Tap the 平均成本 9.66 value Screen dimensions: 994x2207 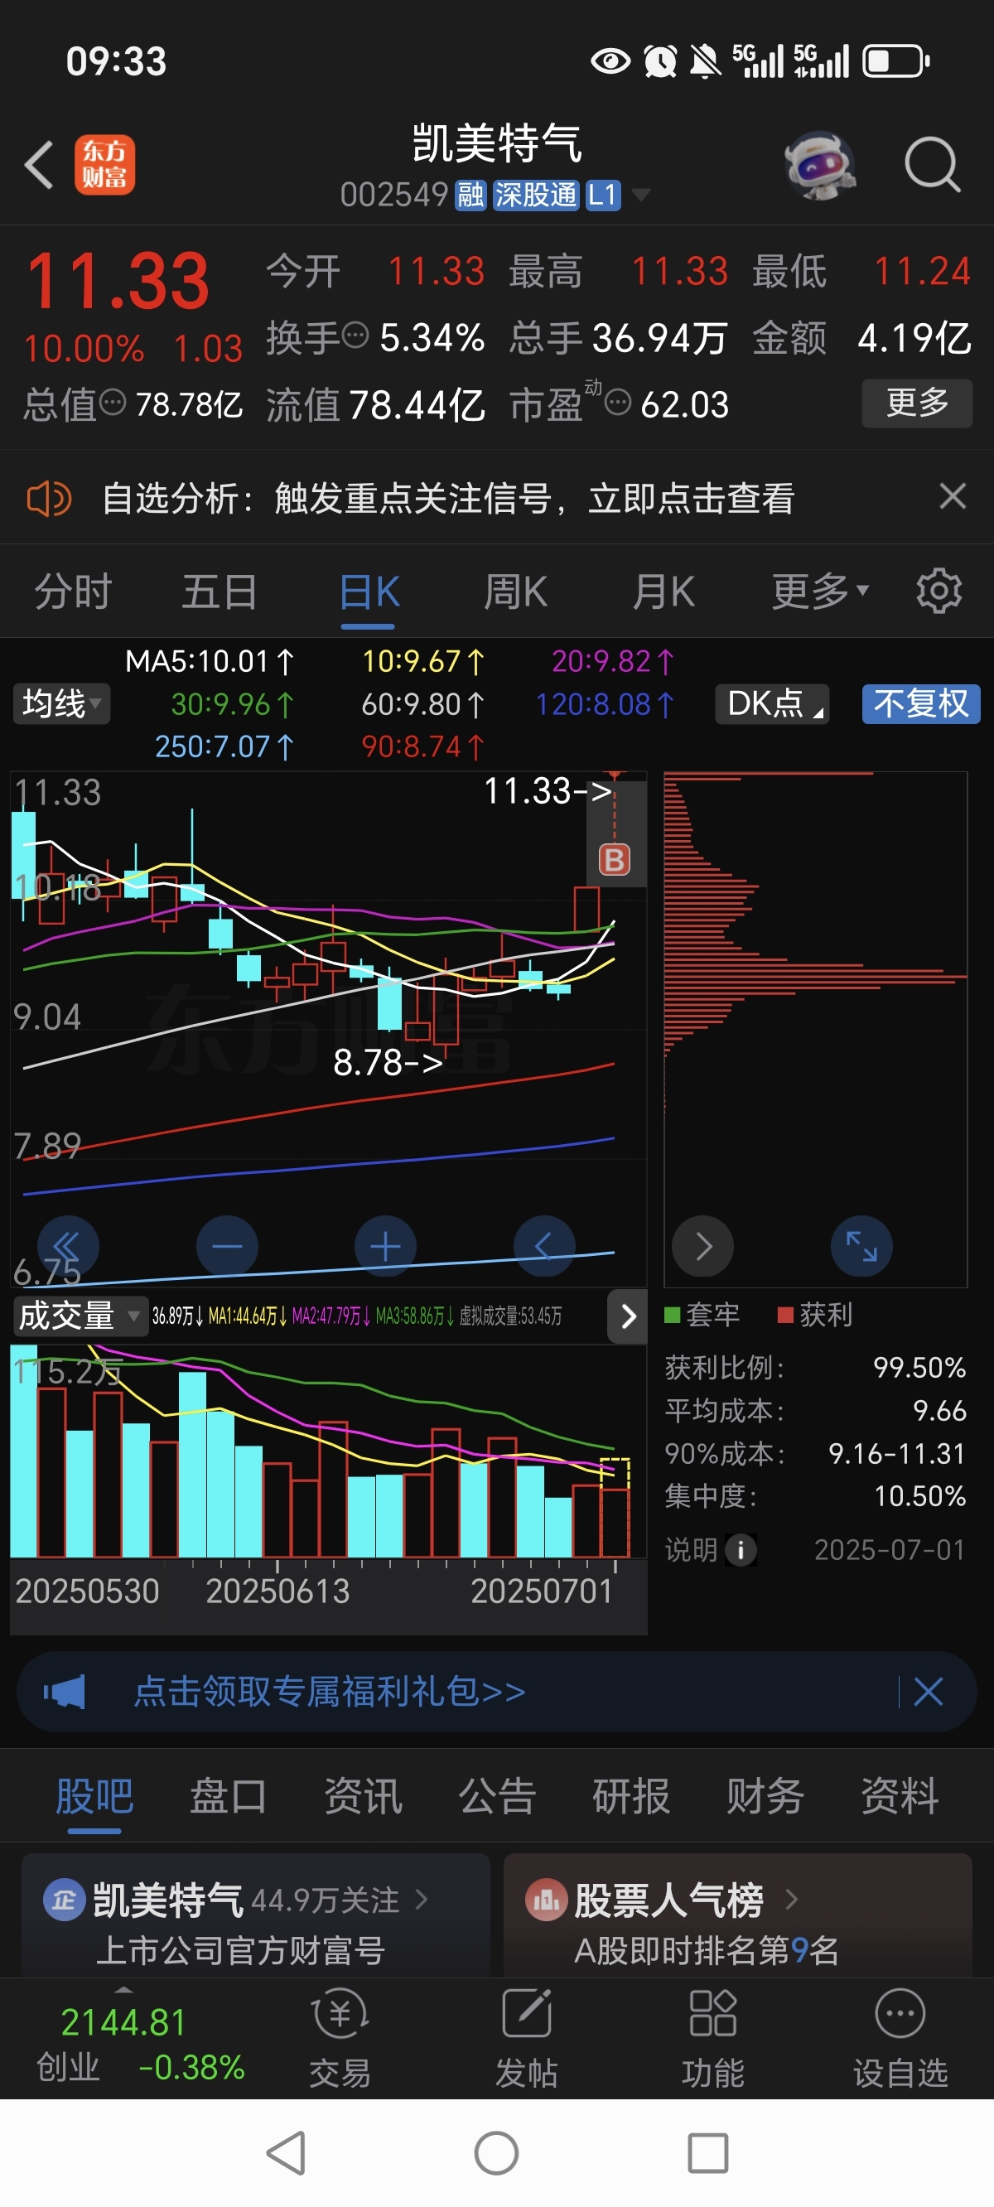[x=939, y=1410]
